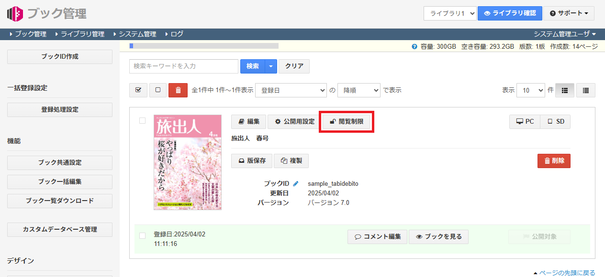Click the select-all checkmark icon button
The image size is (605, 277).
(138, 90)
